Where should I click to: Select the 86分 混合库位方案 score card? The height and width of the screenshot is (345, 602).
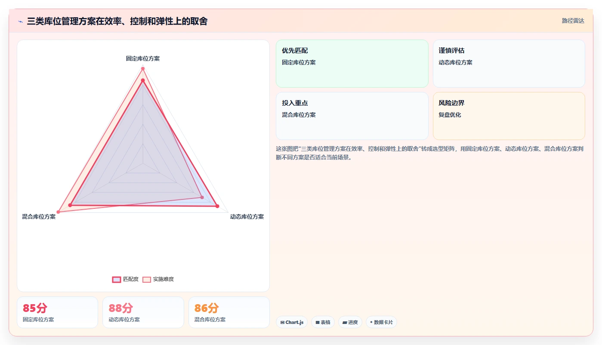pos(229,312)
